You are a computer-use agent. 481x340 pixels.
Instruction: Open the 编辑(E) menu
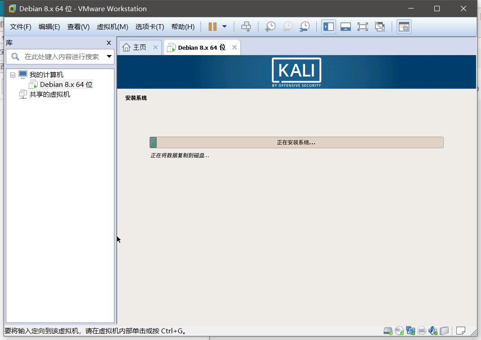(x=49, y=27)
